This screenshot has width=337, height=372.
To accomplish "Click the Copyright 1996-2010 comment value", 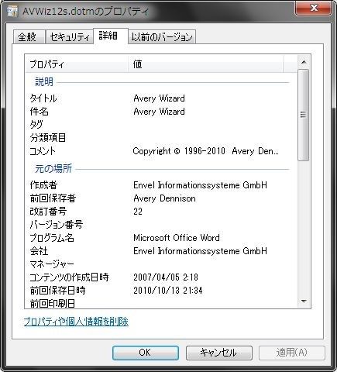I will (205, 151).
